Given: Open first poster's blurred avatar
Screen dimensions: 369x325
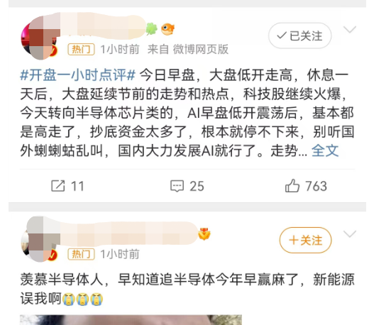Looking at the screenshot, I should 40,37.
